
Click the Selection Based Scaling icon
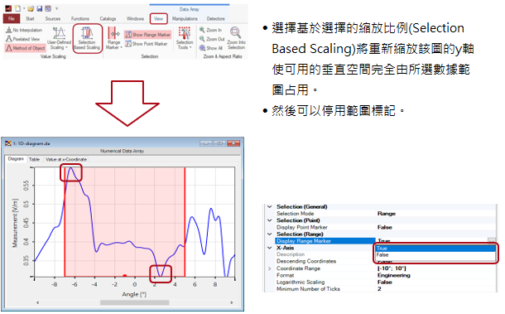[x=87, y=33]
